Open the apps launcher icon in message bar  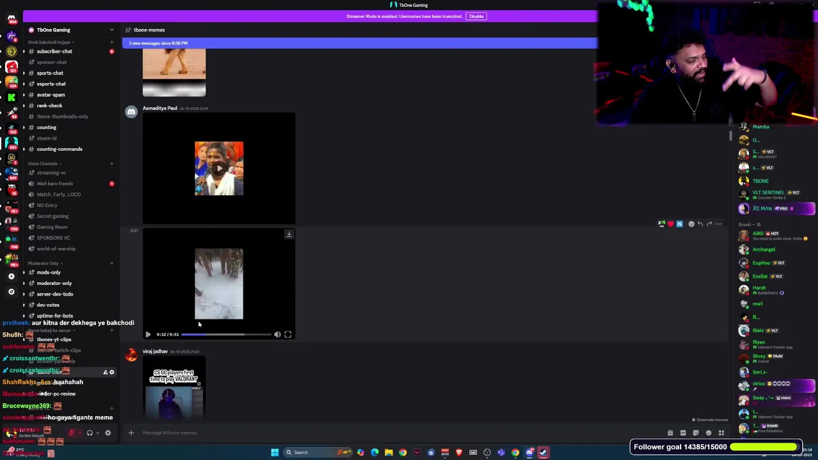[x=722, y=433]
